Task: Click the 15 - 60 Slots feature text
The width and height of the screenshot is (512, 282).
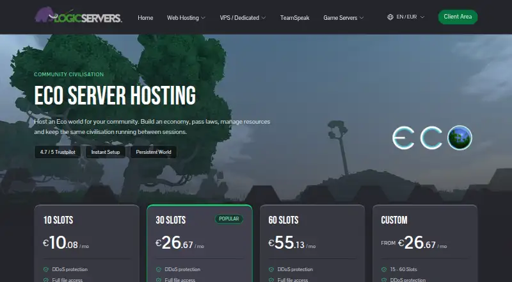Action: tap(404, 270)
